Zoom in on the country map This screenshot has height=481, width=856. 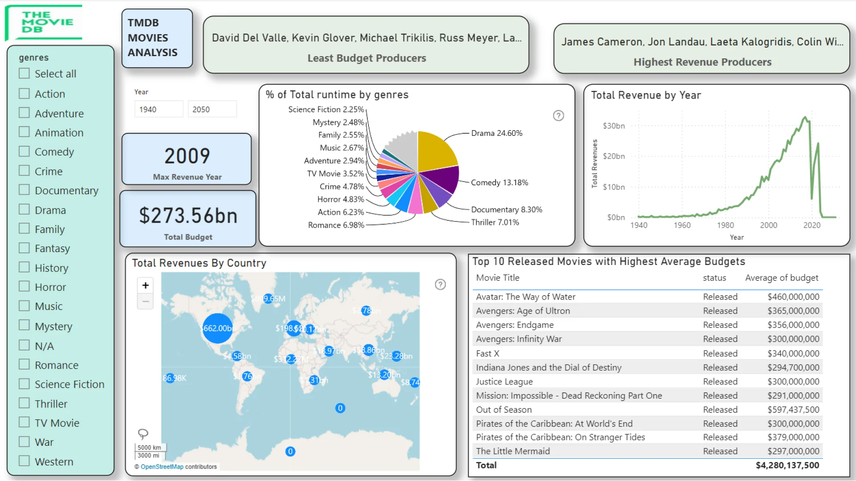[x=145, y=285]
